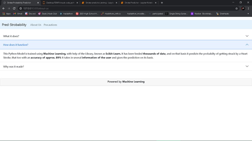Click the browser forward arrow
252x141 pixels.
pos(9,8)
